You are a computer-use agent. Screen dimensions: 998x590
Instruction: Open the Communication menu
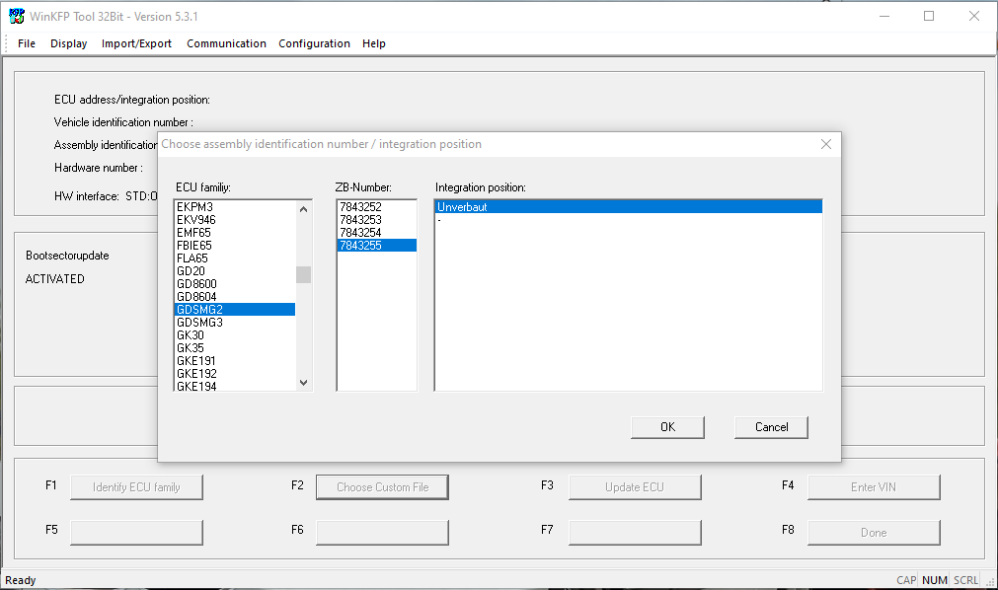226,43
